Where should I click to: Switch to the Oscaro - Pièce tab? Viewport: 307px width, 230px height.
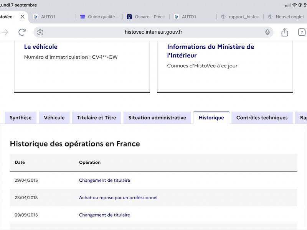pos(146,17)
